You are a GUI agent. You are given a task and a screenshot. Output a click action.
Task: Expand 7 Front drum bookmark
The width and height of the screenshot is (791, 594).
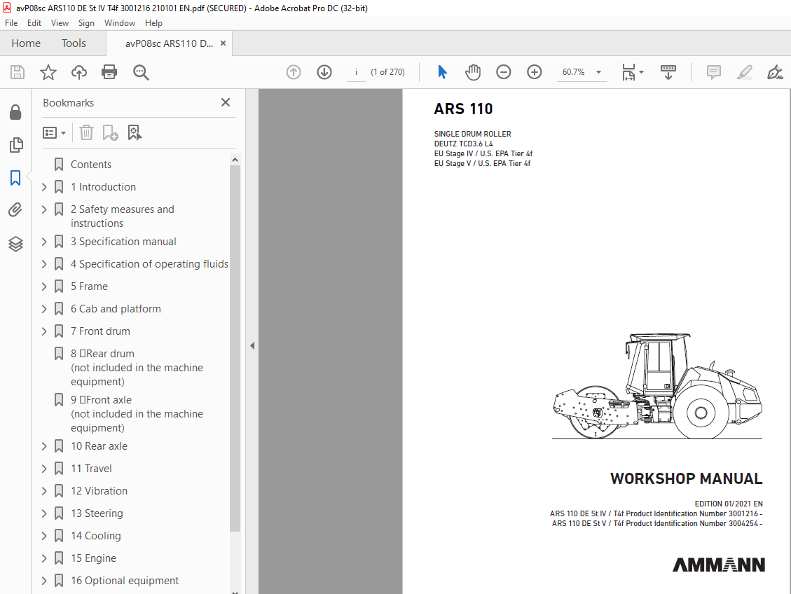(x=44, y=331)
